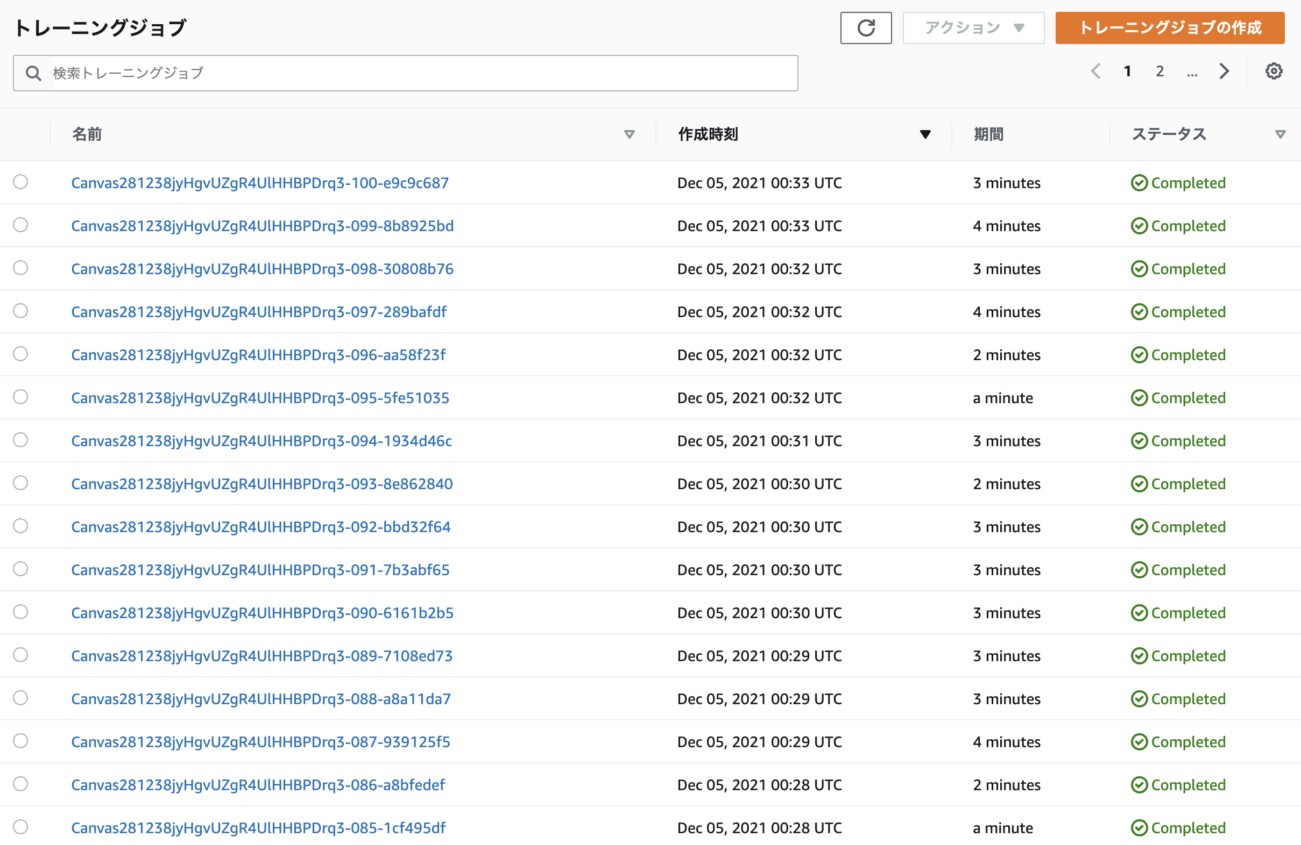Image resolution: width=1301 pixels, height=845 pixels.
Task: Click the search magnifier icon
Action: point(33,73)
